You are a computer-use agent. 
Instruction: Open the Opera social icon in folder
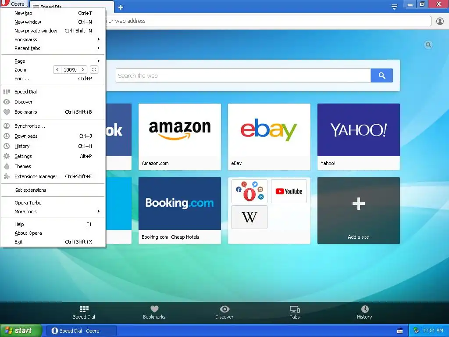tap(249, 191)
